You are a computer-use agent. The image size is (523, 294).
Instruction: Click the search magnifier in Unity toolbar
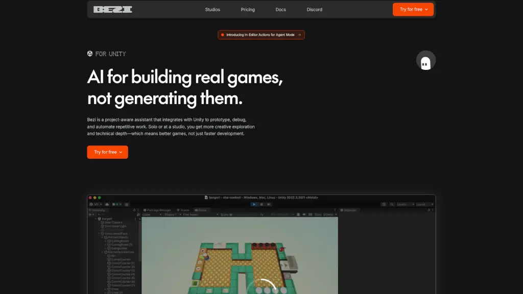click(391, 204)
